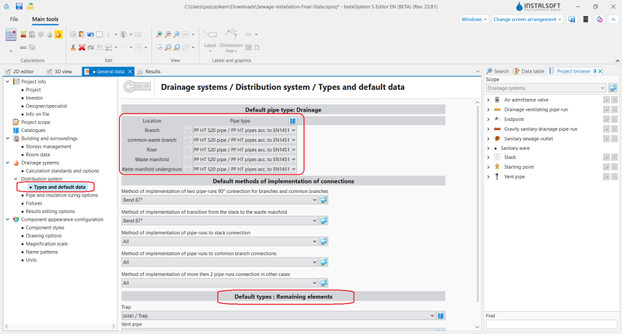This screenshot has width=622, height=334.
Task: Select the highlighted orange drainage drop icon
Action: click(x=58, y=35)
